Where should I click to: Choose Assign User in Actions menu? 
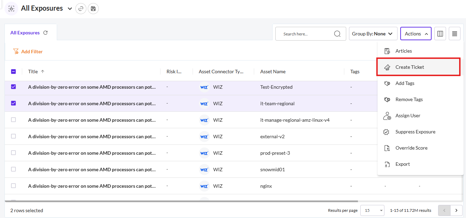point(420,116)
